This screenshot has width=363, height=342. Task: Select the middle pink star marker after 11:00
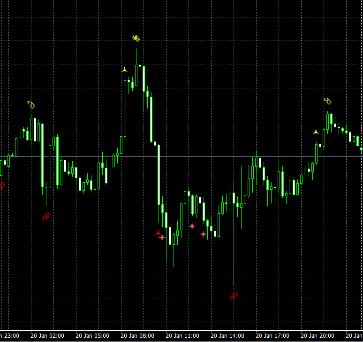(192, 226)
